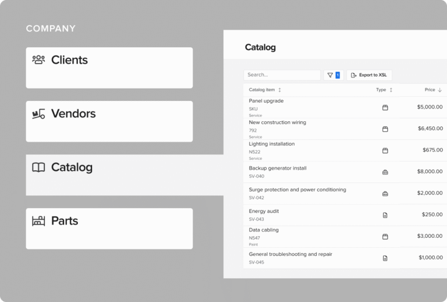
Task: Click the $5,000.00 price
Action: point(430,107)
